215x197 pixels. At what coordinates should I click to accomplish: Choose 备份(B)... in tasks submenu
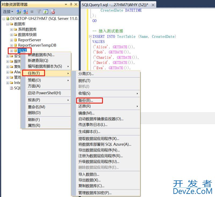tap(106, 100)
